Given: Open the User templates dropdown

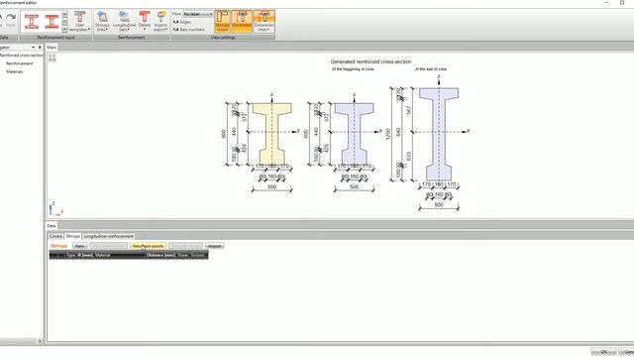Looking at the screenshot, I should 79,22.
